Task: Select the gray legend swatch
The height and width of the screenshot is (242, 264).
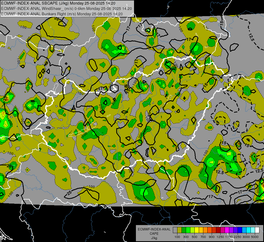Action: 175,230
